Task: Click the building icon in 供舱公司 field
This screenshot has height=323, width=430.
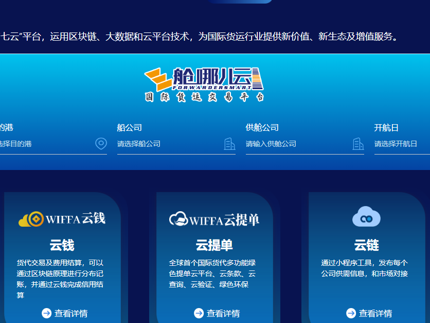Action: (358, 144)
